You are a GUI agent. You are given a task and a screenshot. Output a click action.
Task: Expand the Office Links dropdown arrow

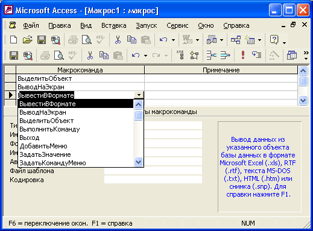[197, 40]
